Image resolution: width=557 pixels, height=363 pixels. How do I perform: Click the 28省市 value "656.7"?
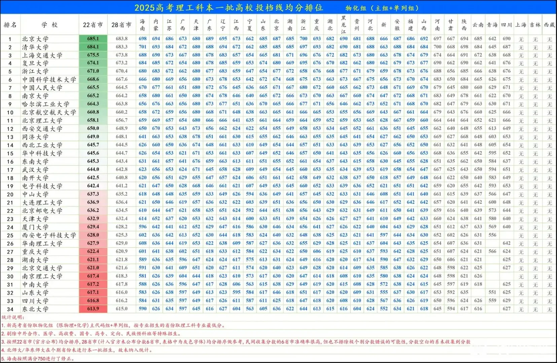click(x=121, y=120)
